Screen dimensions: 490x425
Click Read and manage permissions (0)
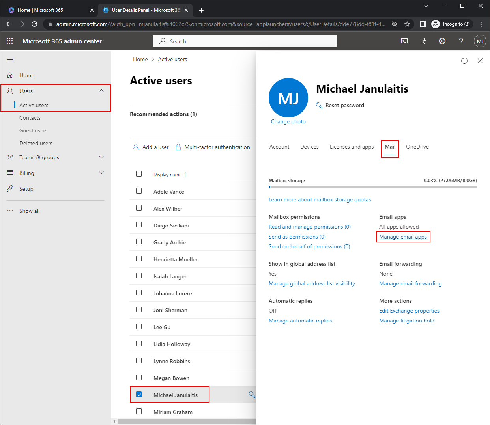point(309,227)
